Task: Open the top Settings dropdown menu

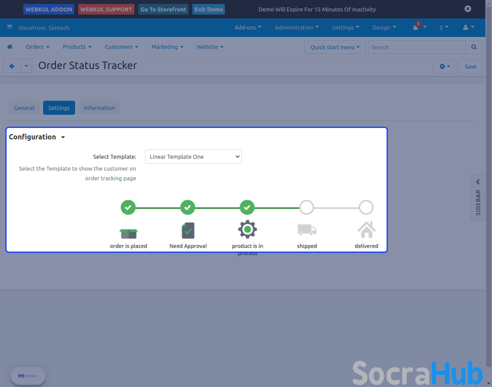Action: [x=345, y=28]
